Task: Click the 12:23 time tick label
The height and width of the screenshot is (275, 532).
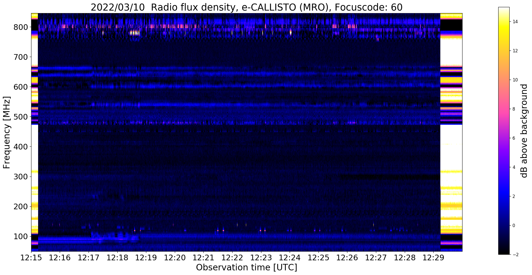Action: pos(261,257)
